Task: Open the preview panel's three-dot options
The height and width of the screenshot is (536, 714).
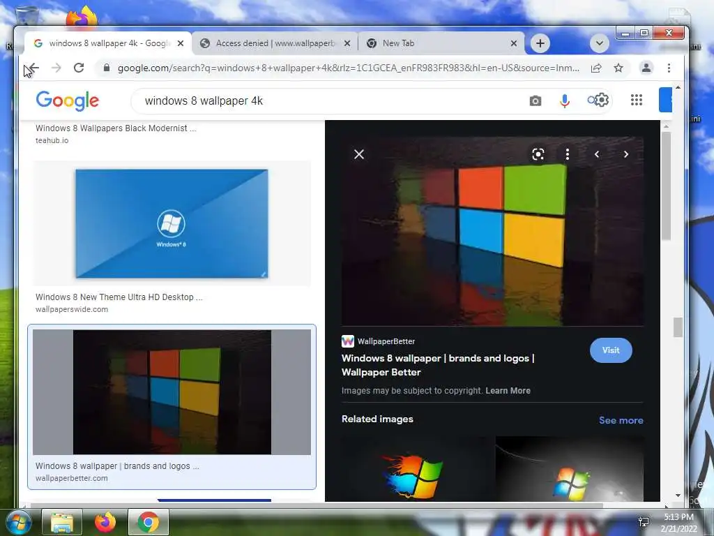Action: [x=568, y=154]
